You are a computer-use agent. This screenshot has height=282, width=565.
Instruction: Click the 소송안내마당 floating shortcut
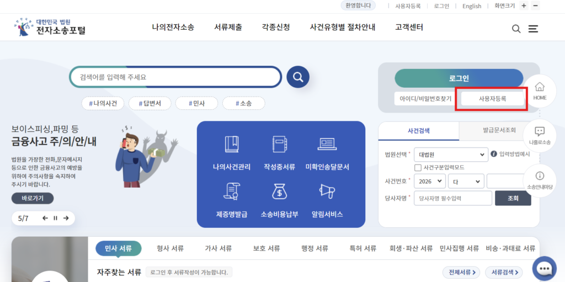tap(540, 180)
